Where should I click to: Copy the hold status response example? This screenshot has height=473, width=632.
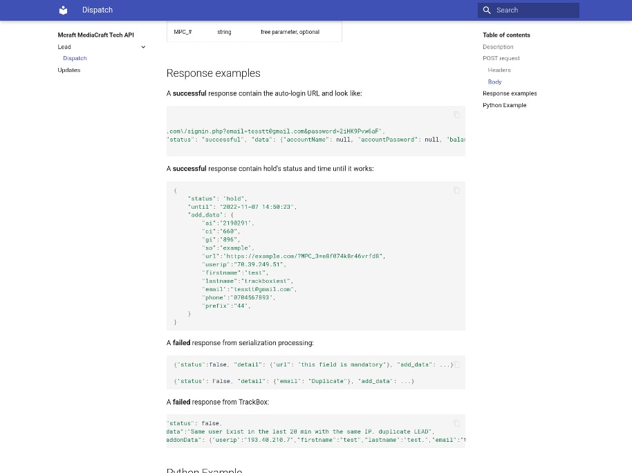pyautogui.click(x=456, y=190)
